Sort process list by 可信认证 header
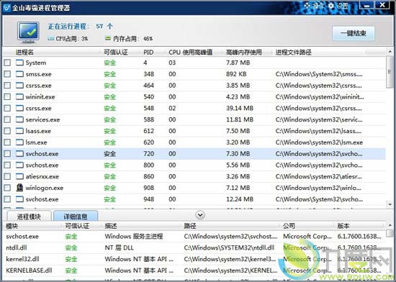 (116, 53)
